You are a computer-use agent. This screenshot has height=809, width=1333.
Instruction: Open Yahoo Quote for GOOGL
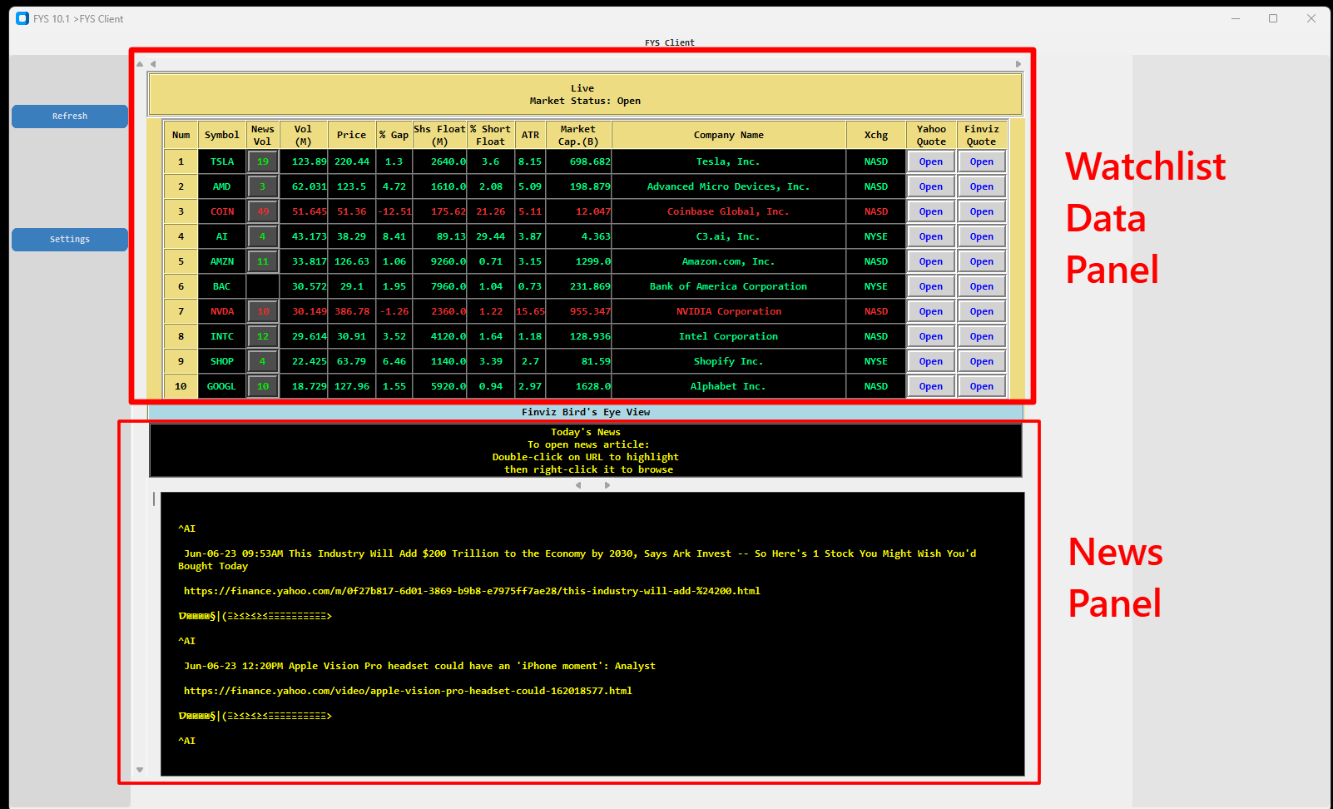point(931,386)
